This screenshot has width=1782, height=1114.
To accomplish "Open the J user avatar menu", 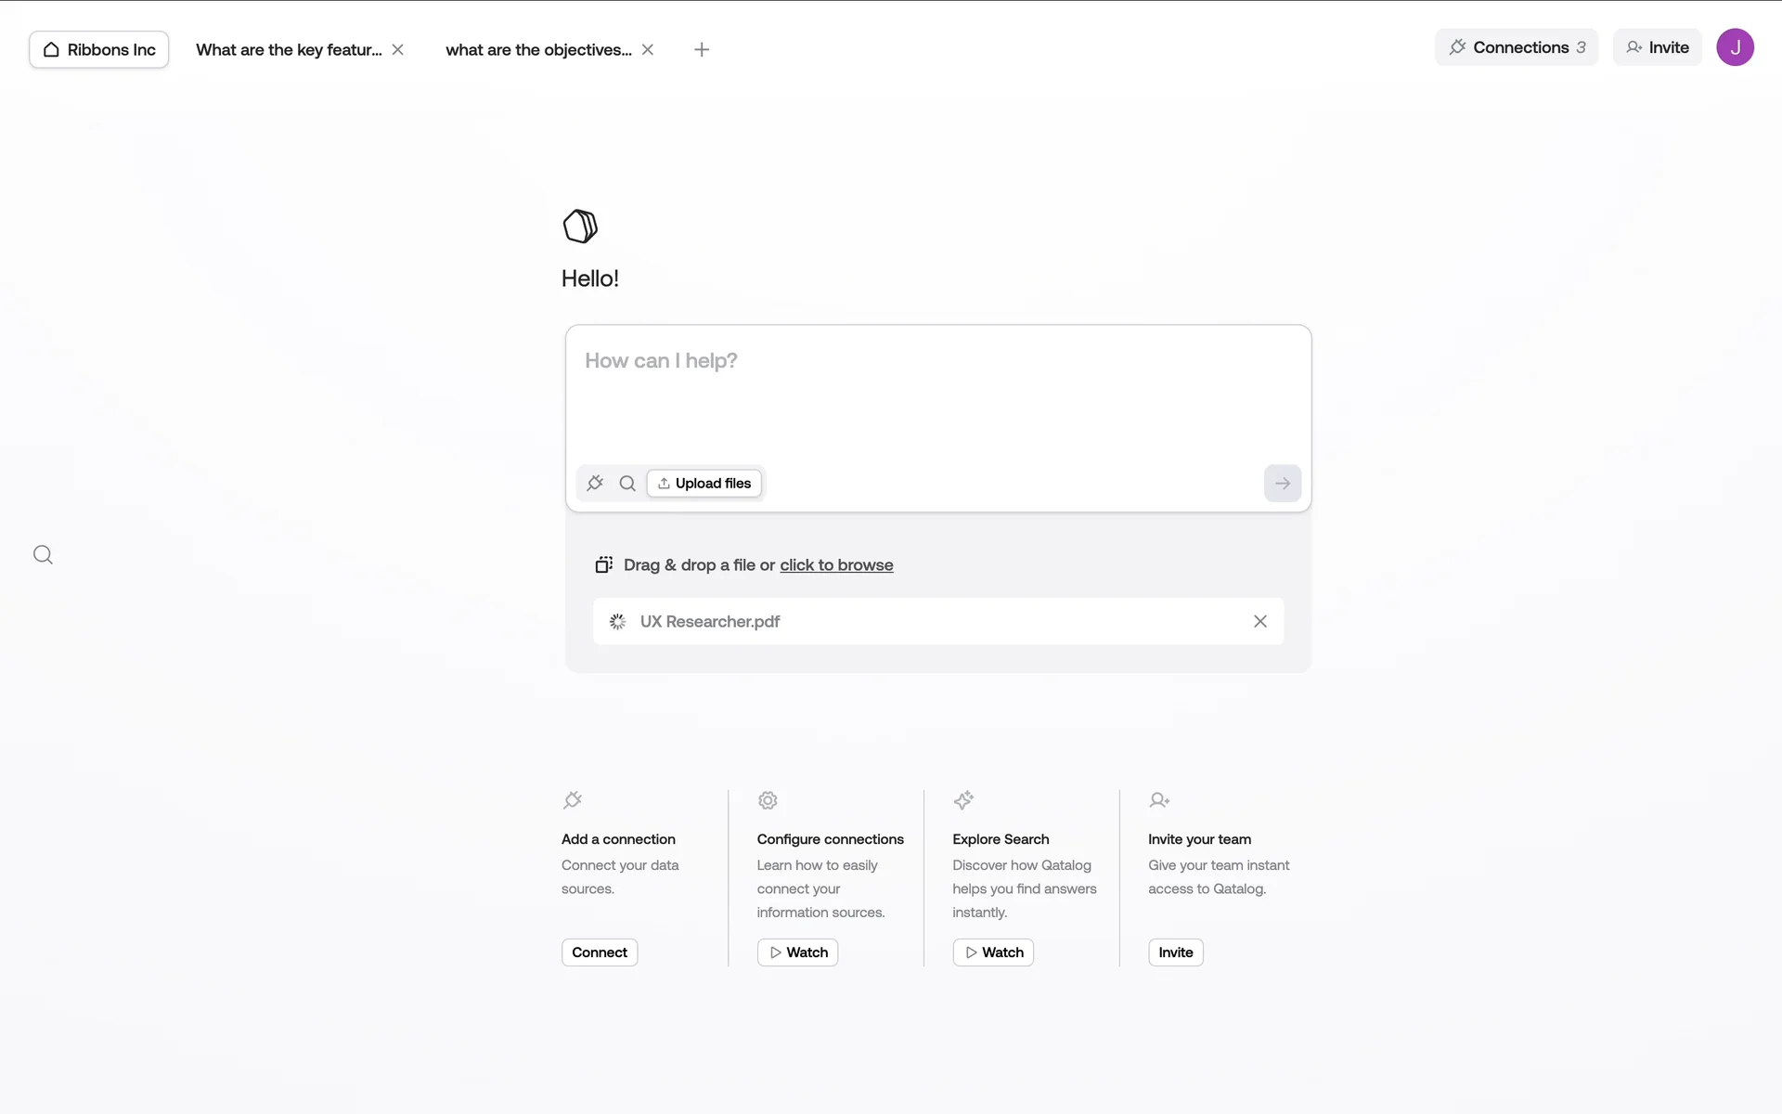I will click(1734, 47).
